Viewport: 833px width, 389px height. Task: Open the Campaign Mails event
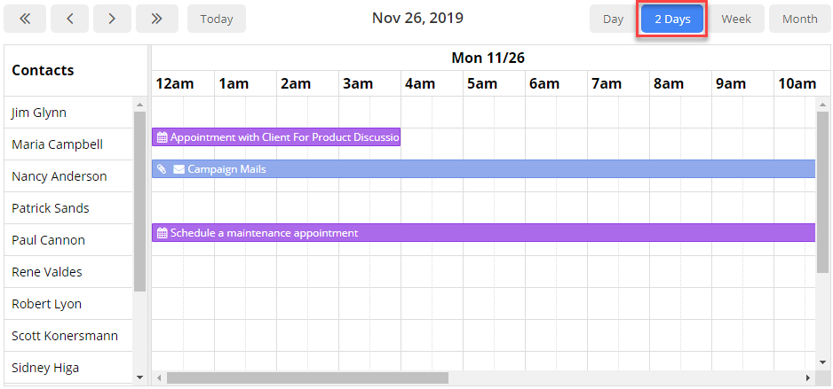(483, 169)
